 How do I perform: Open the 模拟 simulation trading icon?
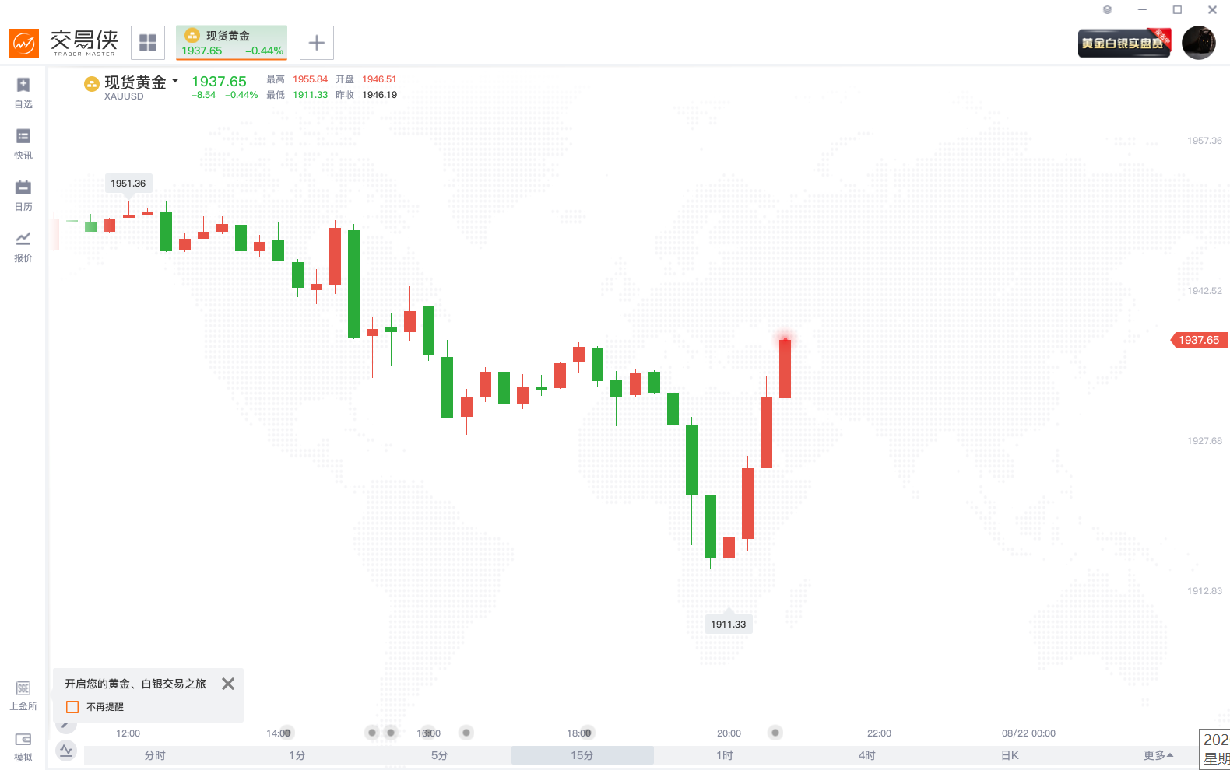click(23, 746)
